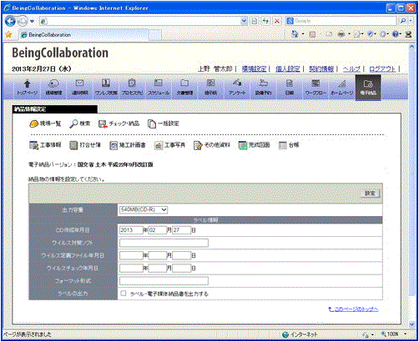Click the CD作成年月日 day field
This screenshot has height=342, width=419.
pyautogui.click(x=181, y=230)
